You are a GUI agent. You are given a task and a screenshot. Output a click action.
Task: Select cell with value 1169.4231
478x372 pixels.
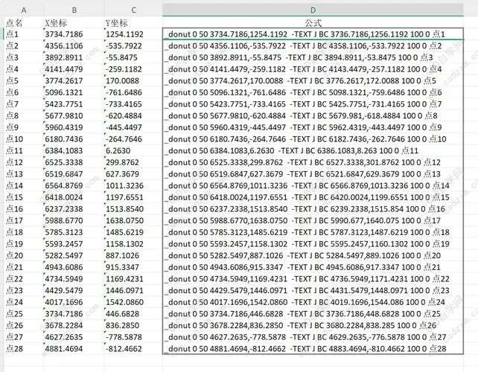pos(133,279)
